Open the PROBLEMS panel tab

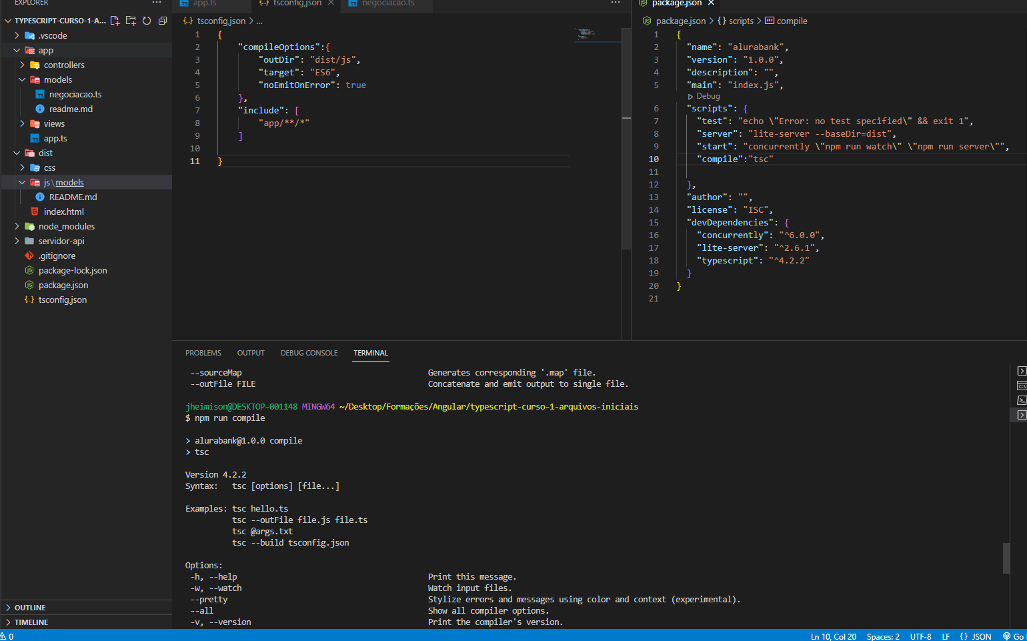click(x=203, y=353)
